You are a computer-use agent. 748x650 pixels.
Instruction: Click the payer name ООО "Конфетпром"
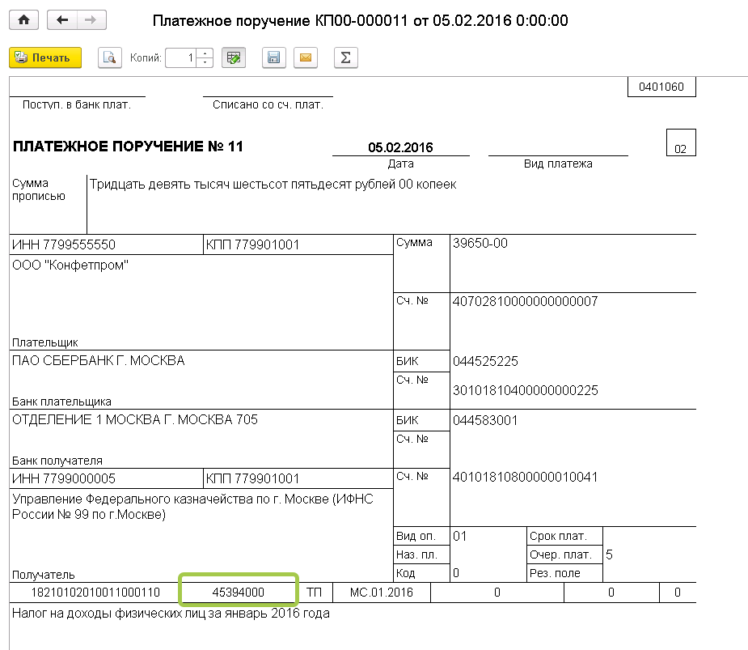pos(71,266)
